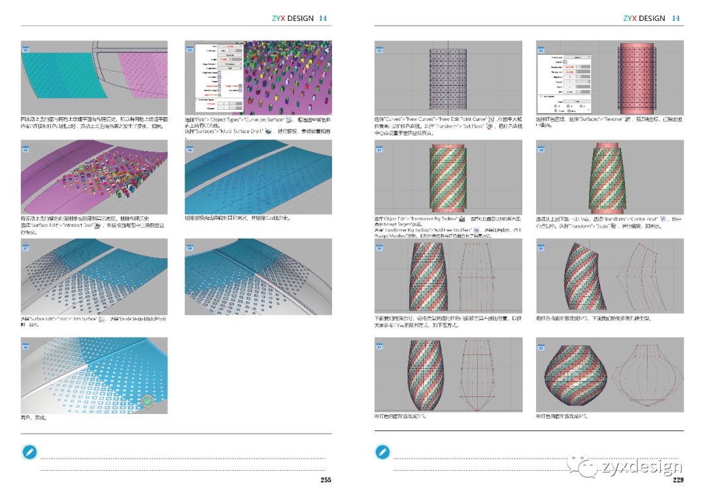Click the "Intersect Tool" caption text
The height and width of the screenshot is (499, 706).
(x=77, y=226)
